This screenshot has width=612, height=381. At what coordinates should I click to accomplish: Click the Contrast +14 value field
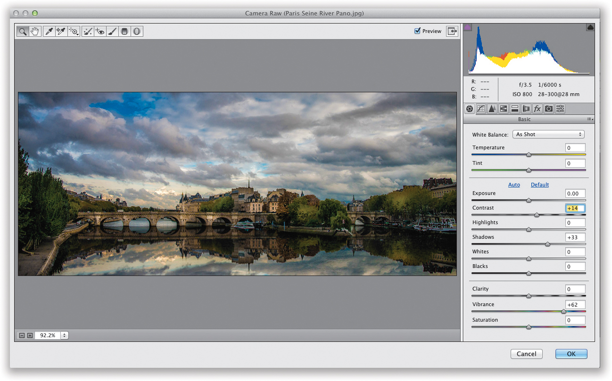[x=575, y=208]
